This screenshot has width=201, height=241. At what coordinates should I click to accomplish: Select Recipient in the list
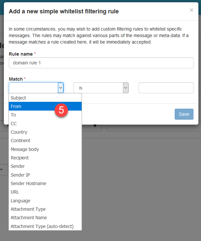[x=20, y=158]
